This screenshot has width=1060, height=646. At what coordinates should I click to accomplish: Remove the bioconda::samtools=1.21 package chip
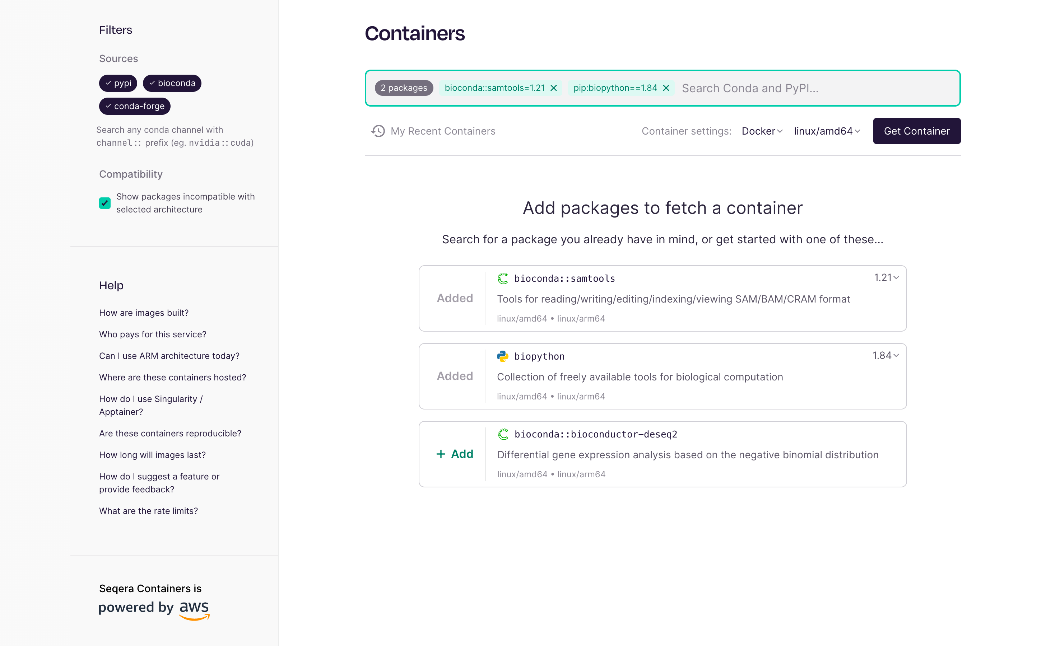coord(554,88)
